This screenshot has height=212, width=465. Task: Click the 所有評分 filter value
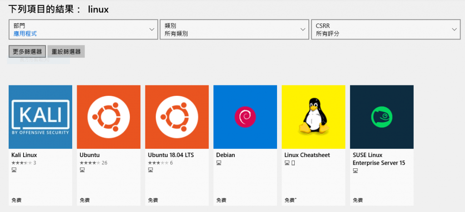[x=327, y=34]
